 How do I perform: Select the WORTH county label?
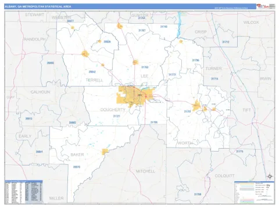[185, 143]
